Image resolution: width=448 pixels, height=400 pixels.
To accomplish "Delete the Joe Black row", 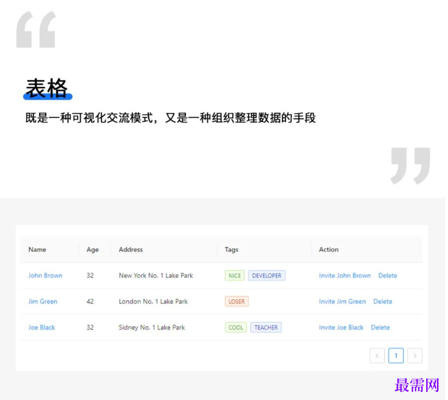I will [380, 327].
